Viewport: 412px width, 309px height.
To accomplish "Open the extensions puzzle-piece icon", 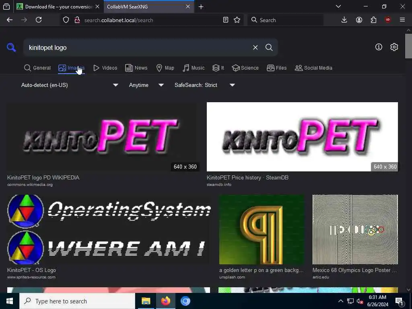I will (373, 20).
